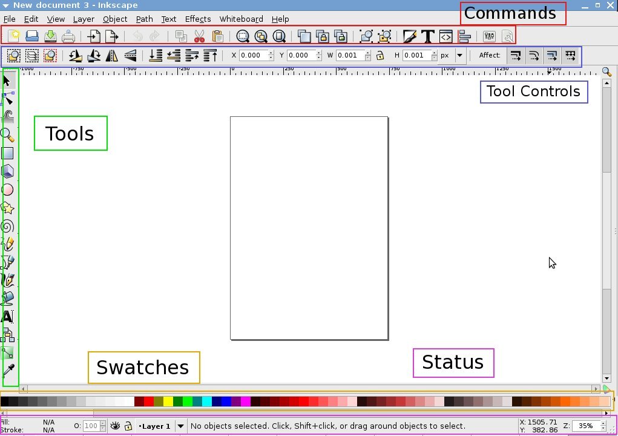This screenshot has height=436, width=618.
Task: Click the Print icon
Action: (68, 36)
